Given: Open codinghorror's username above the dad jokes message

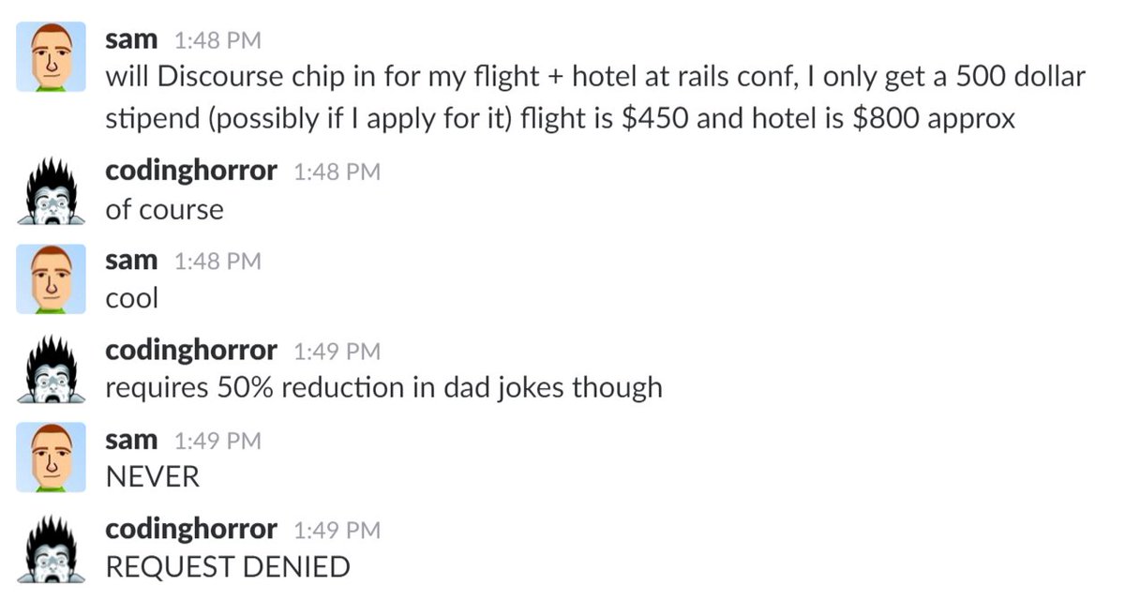Looking at the screenshot, I should coord(191,351).
